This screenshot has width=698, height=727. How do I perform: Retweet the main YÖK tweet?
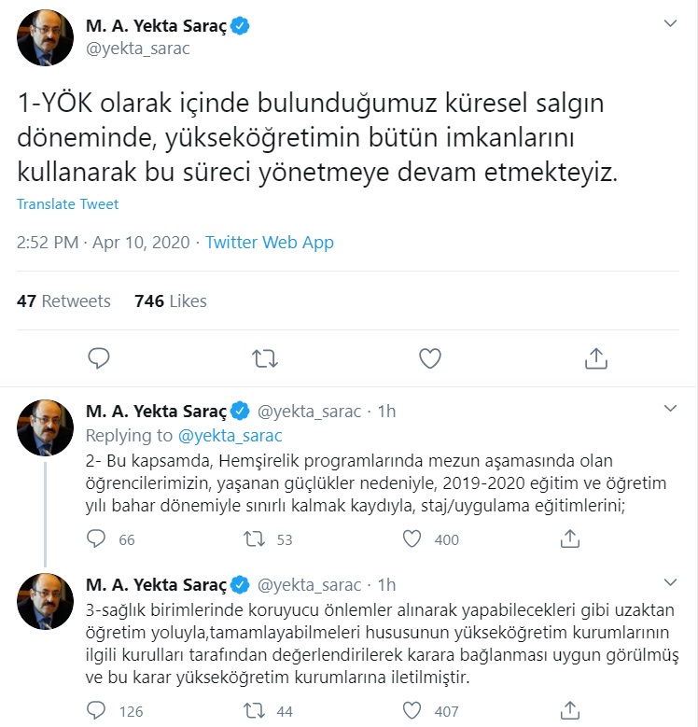264,358
